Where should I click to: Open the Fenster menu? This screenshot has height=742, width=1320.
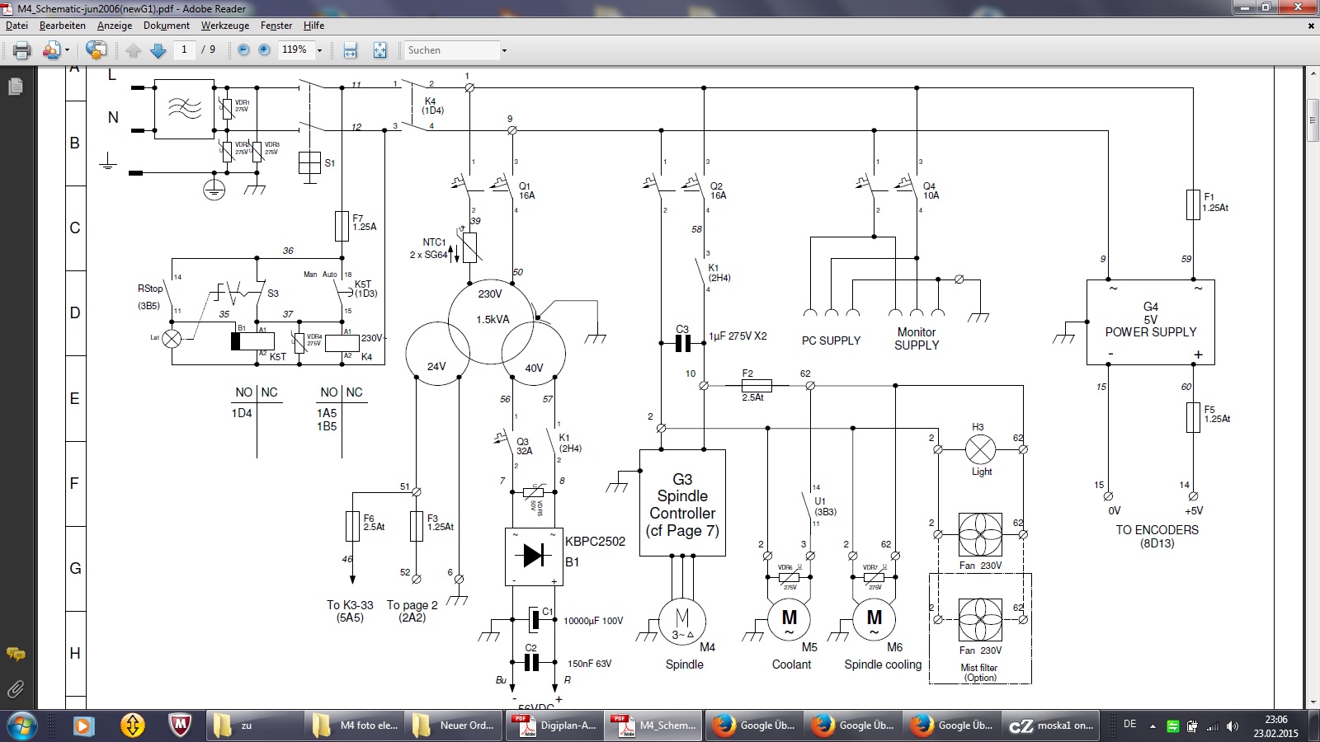[x=276, y=26]
